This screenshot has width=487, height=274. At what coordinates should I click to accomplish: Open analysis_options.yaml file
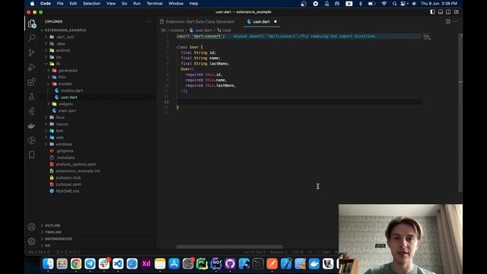point(76,164)
